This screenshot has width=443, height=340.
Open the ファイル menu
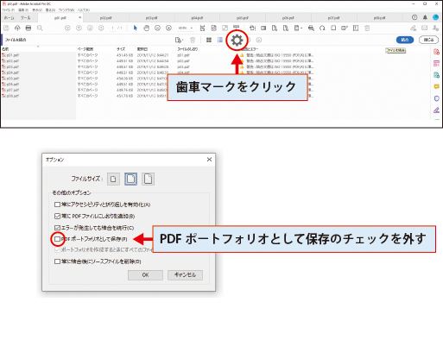coord(8,9)
